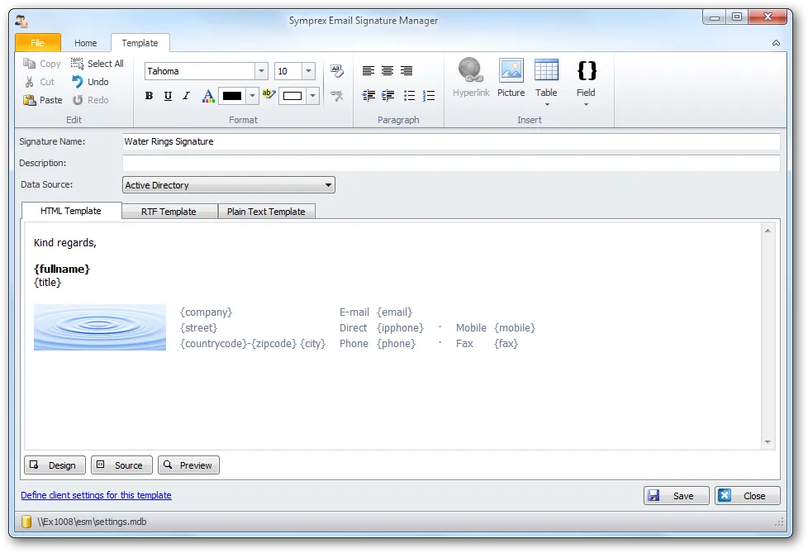Click the {company} field text
This screenshot has height=553, width=808.
(x=206, y=312)
